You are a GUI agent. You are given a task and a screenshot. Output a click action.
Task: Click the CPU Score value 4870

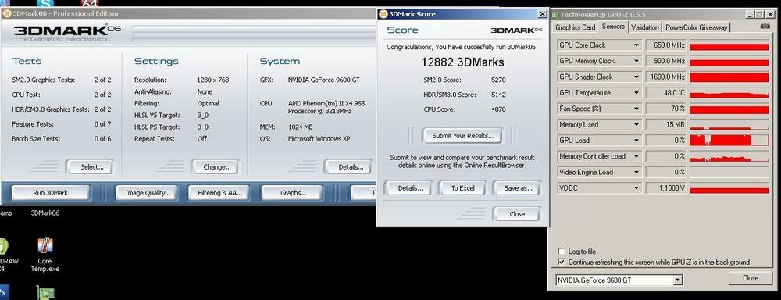point(499,109)
